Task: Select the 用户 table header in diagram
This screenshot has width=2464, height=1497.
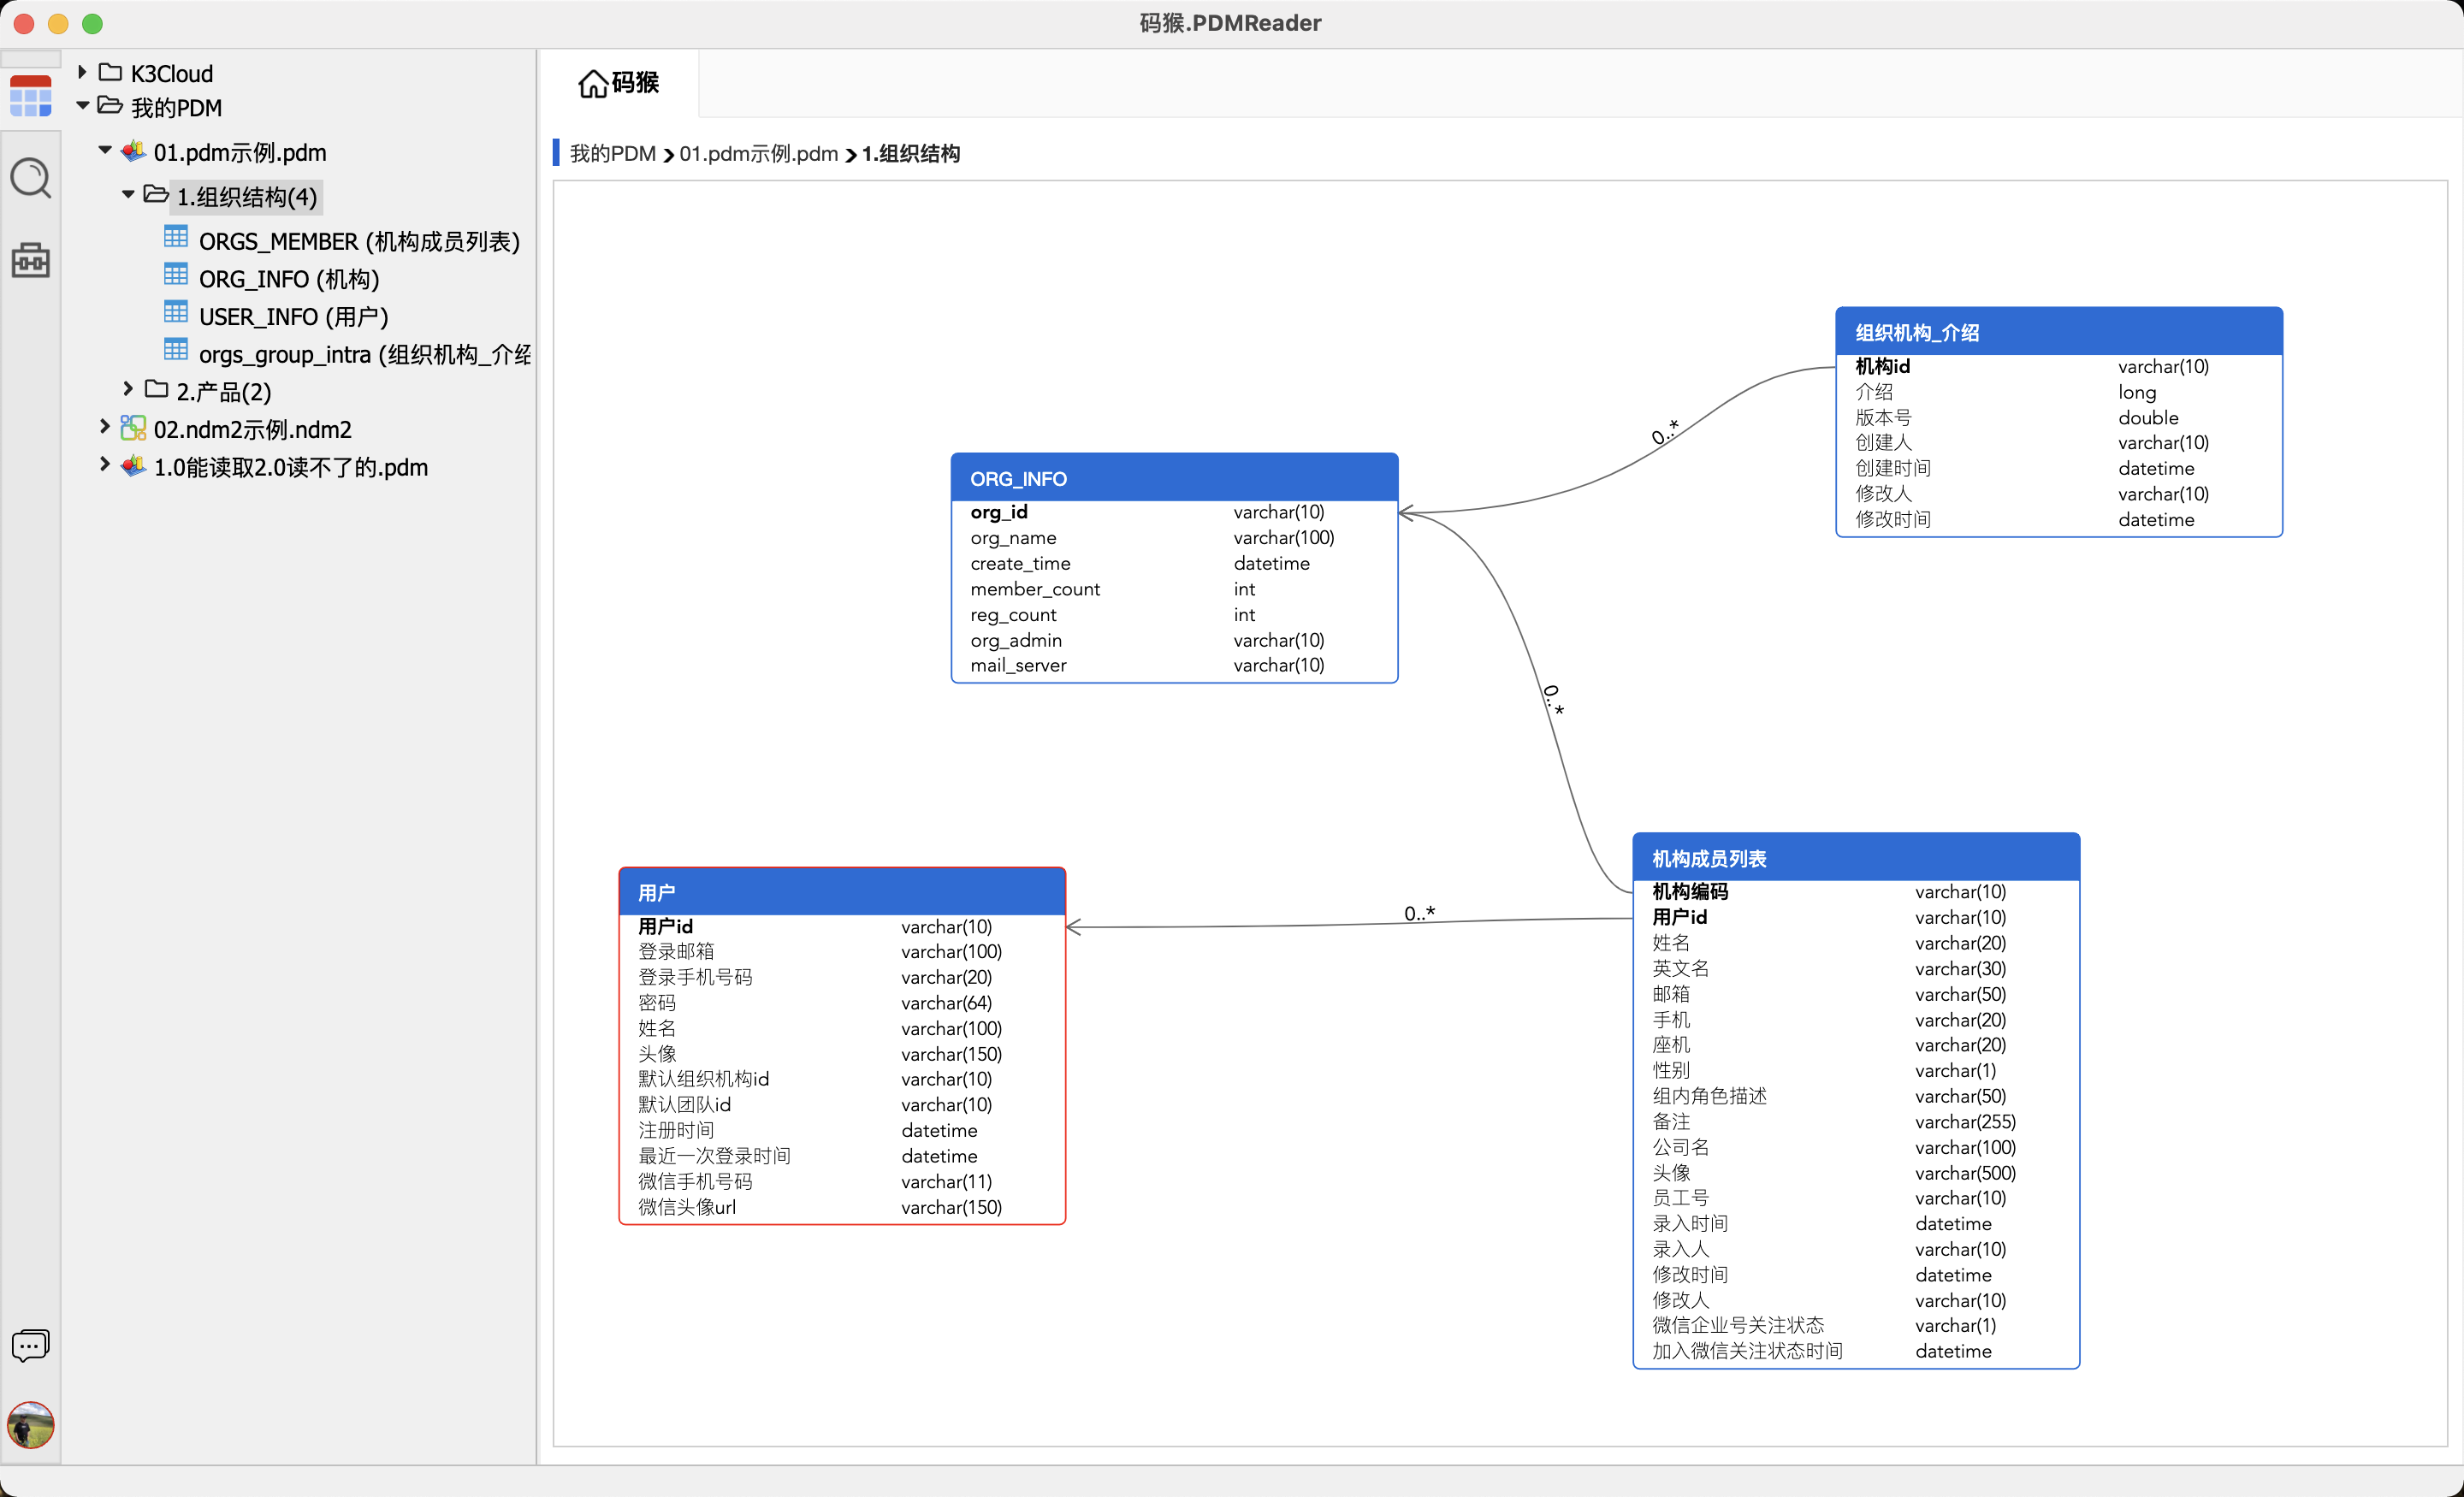Action: (841, 892)
